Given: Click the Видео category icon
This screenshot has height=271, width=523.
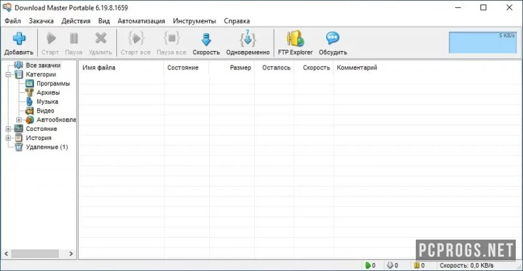Looking at the screenshot, I should [29, 111].
